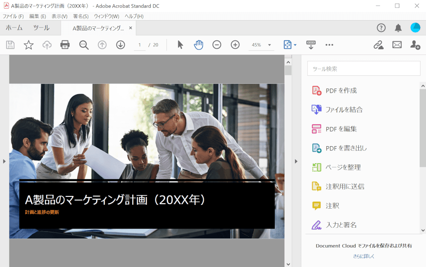Open the ファイル (F) menu

pos(13,16)
